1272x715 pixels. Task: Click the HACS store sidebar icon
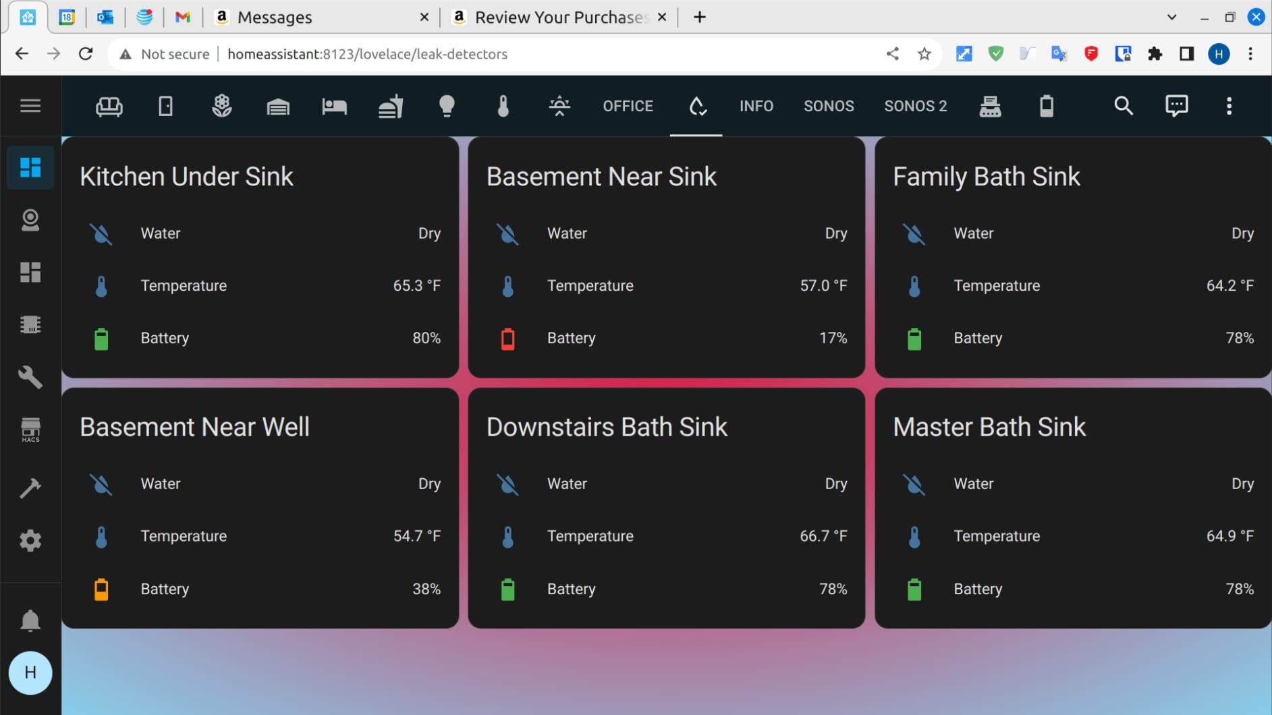[x=30, y=430]
